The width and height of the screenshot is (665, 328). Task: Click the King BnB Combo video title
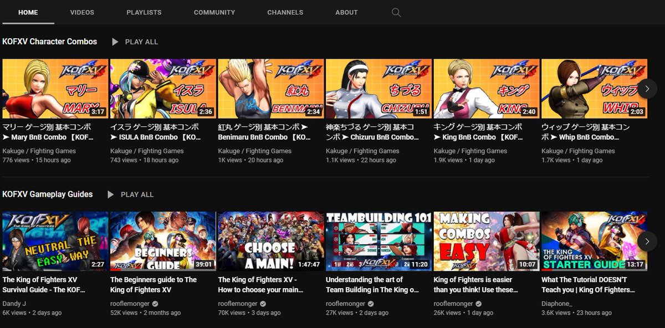click(478, 132)
